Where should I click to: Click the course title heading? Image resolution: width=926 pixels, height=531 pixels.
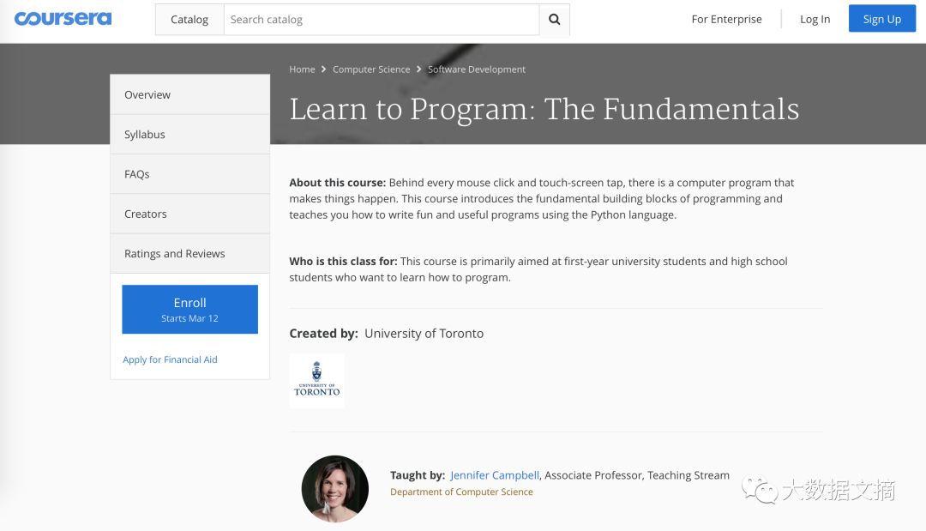pos(544,109)
